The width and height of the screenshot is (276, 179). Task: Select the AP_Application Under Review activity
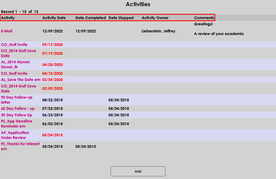point(15,135)
